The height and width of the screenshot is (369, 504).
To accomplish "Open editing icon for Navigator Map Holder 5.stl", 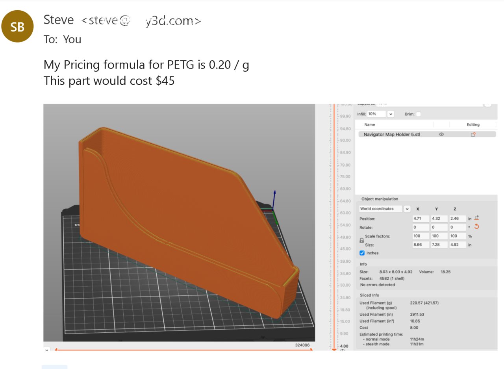I will pyautogui.click(x=473, y=134).
